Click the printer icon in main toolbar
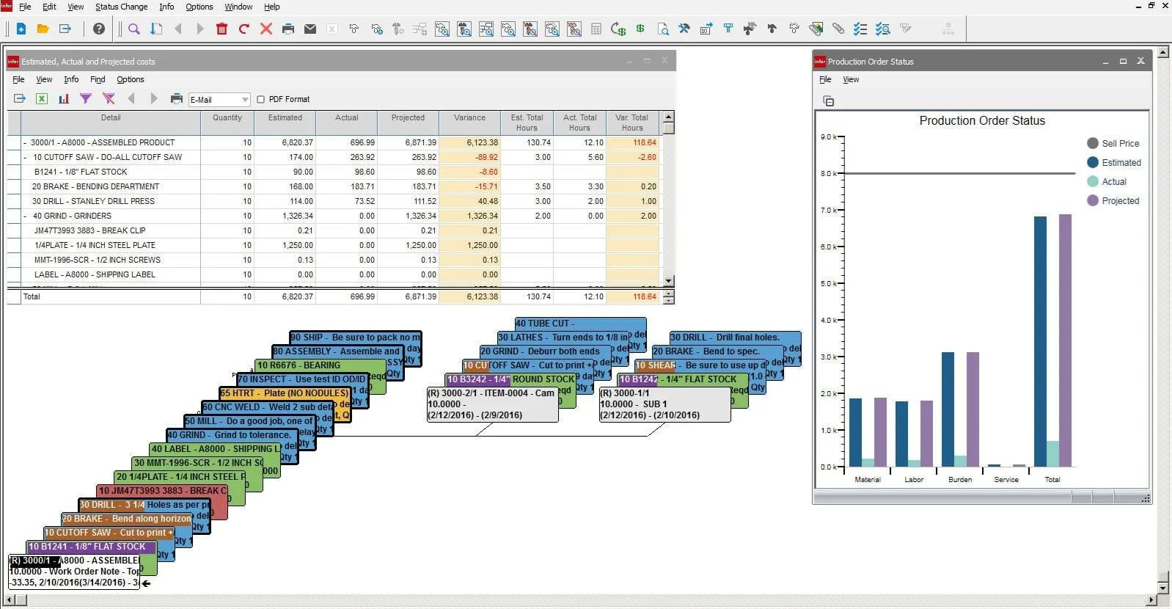The height and width of the screenshot is (609, 1172). pos(288,29)
